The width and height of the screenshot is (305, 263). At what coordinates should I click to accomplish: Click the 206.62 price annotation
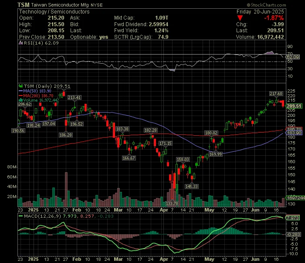[x=24, y=104]
